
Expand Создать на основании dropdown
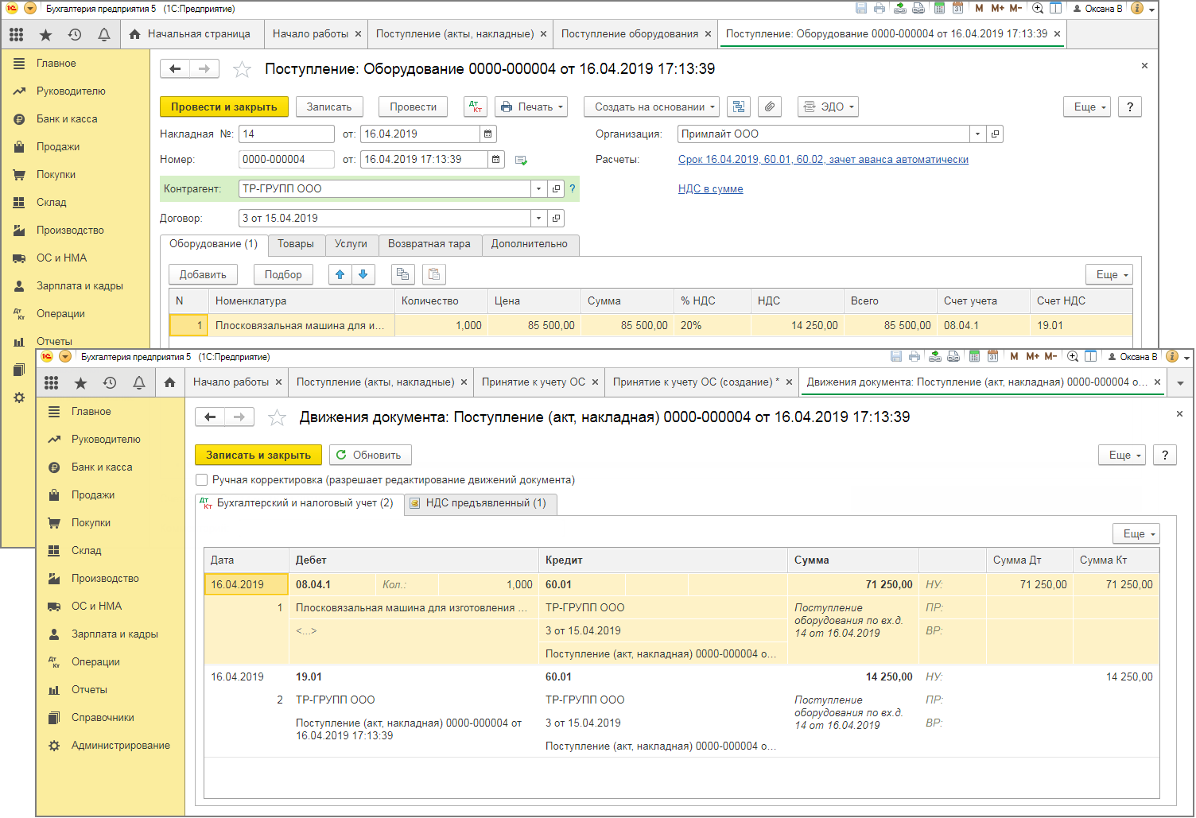click(x=651, y=107)
